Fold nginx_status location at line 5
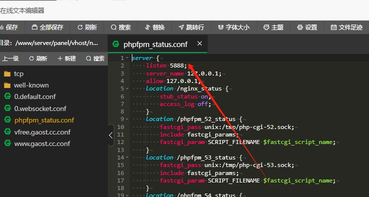The width and height of the screenshot is (369, 197). pyautogui.click(x=127, y=88)
